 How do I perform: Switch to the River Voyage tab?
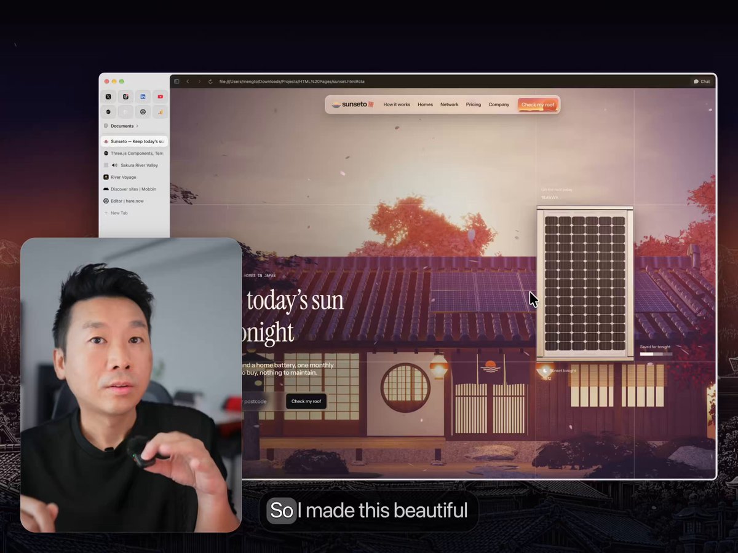point(134,177)
